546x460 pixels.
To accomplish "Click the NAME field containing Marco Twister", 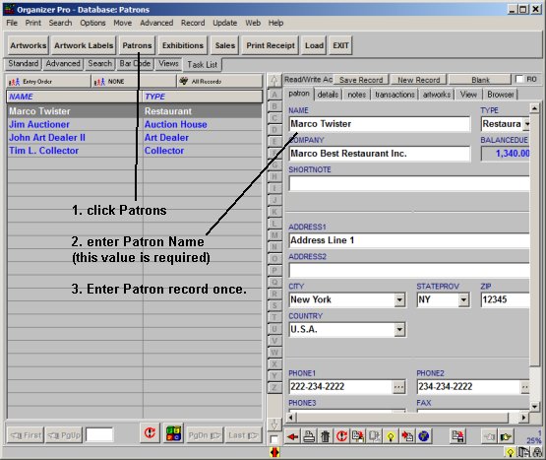I will (x=379, y=124).
